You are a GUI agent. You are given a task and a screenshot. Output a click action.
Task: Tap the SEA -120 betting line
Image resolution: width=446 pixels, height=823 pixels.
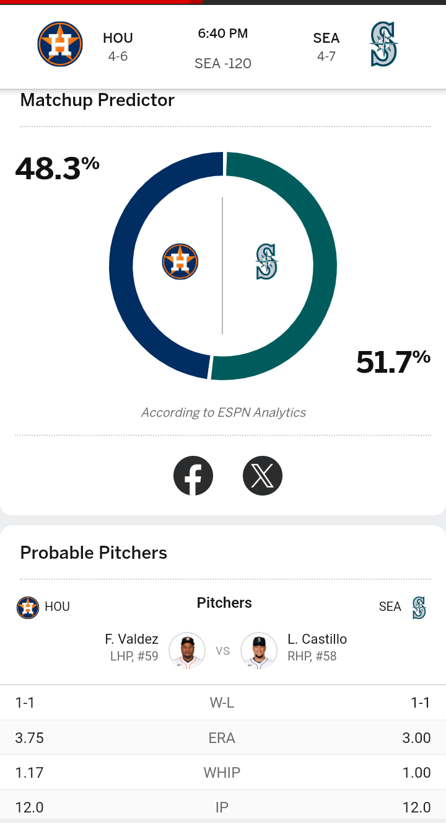223,63
